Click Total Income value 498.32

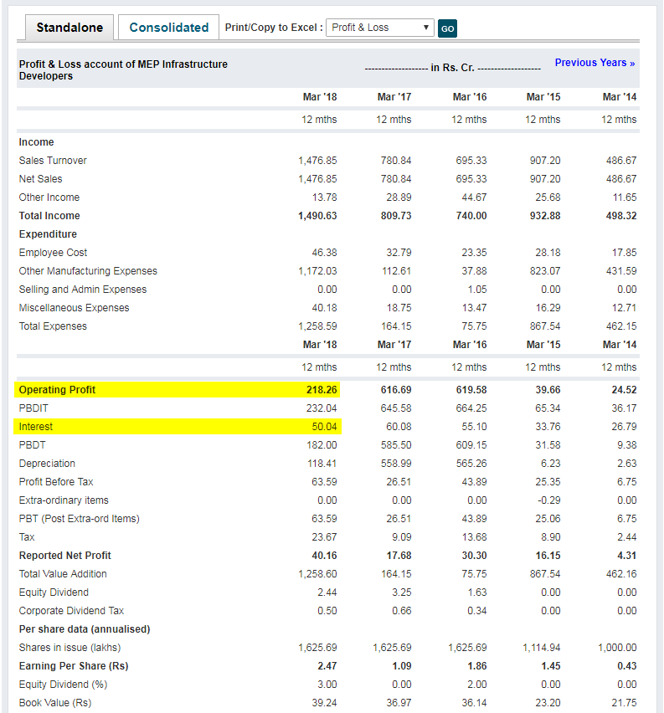[x=621, y=216]
